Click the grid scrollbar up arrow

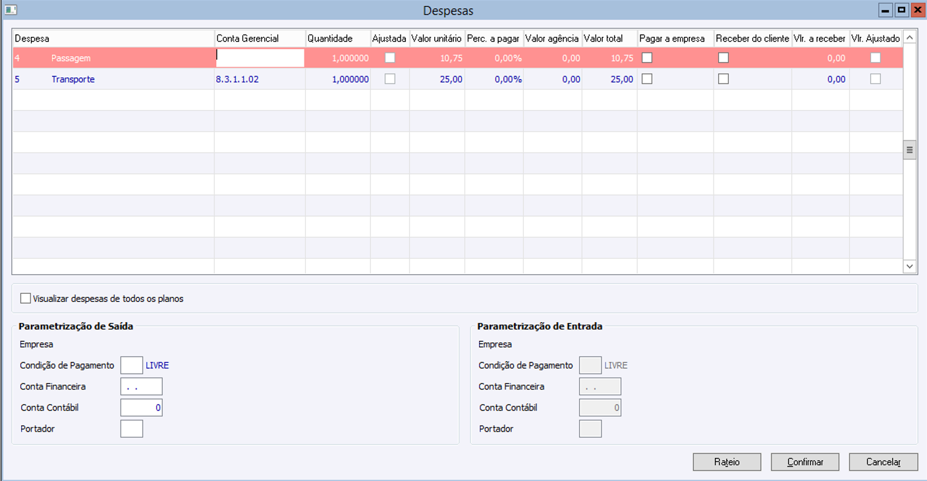pos(910,38)
